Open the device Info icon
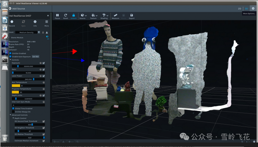 coord(35,22)
